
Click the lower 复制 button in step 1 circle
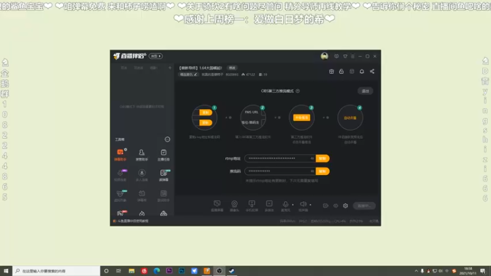[x=206, y=123]
